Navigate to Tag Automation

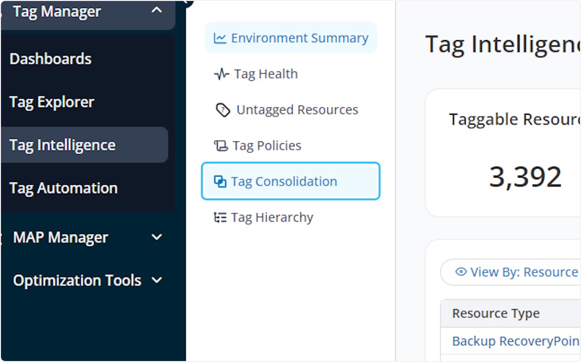(63, 188)
